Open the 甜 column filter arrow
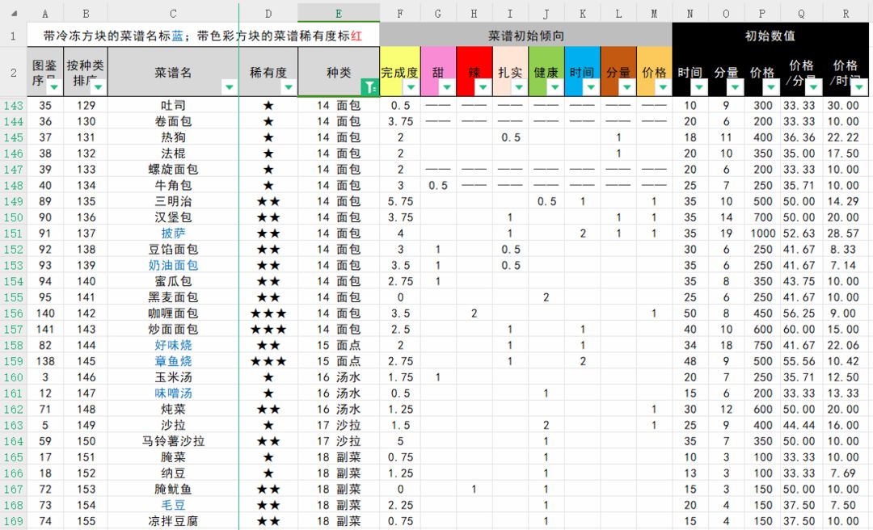873x530 pixels. (447, 86)
